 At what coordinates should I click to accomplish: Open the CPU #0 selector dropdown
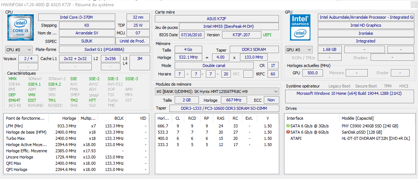[19, 49]
